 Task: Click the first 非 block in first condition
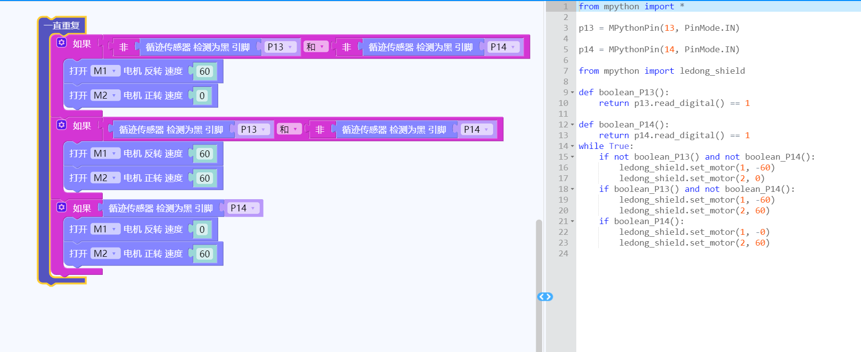coord(124,47)
